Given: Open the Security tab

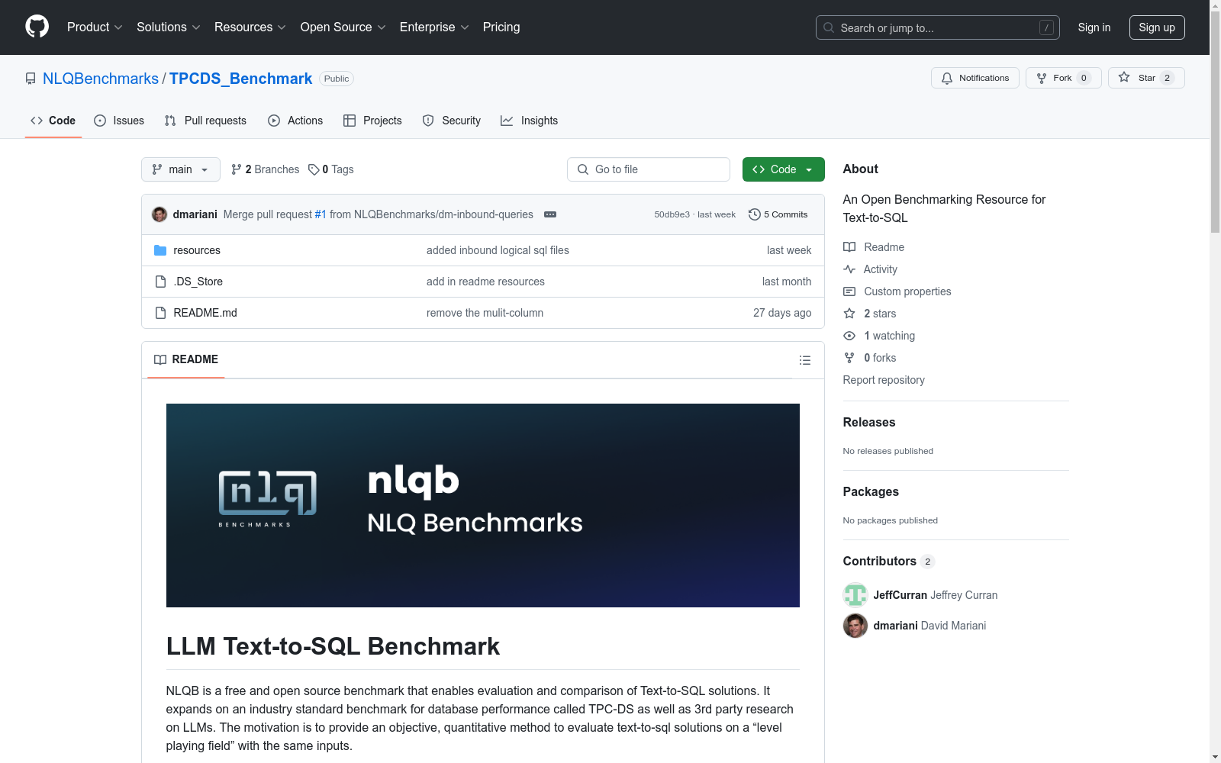Looking at the screenshot, I should 452,121.
